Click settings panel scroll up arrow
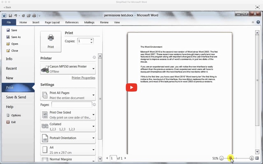 [100, 56]
